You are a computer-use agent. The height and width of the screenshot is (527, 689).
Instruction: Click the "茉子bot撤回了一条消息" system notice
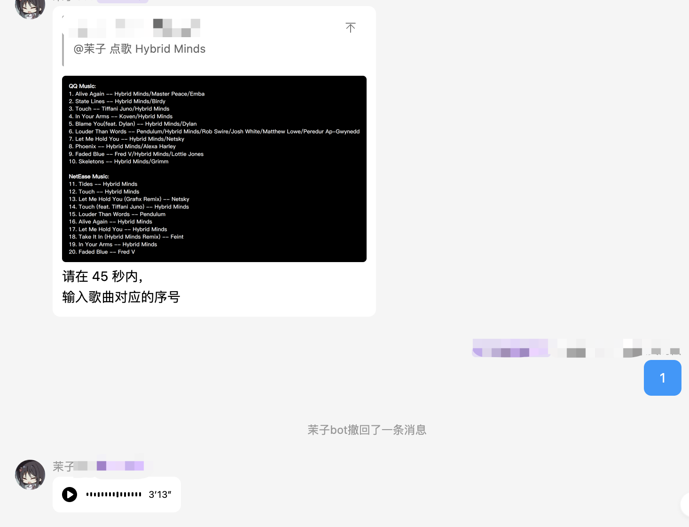pyautogui.click(x=367, y=430)
